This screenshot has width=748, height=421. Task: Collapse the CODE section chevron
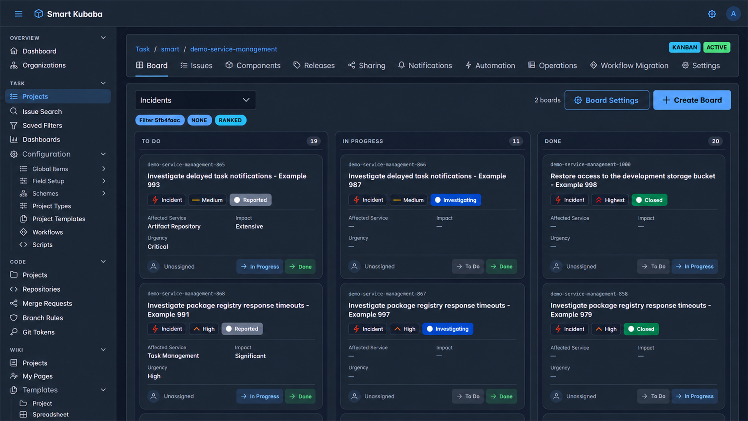pyautogui.click(x=103, y=262)
